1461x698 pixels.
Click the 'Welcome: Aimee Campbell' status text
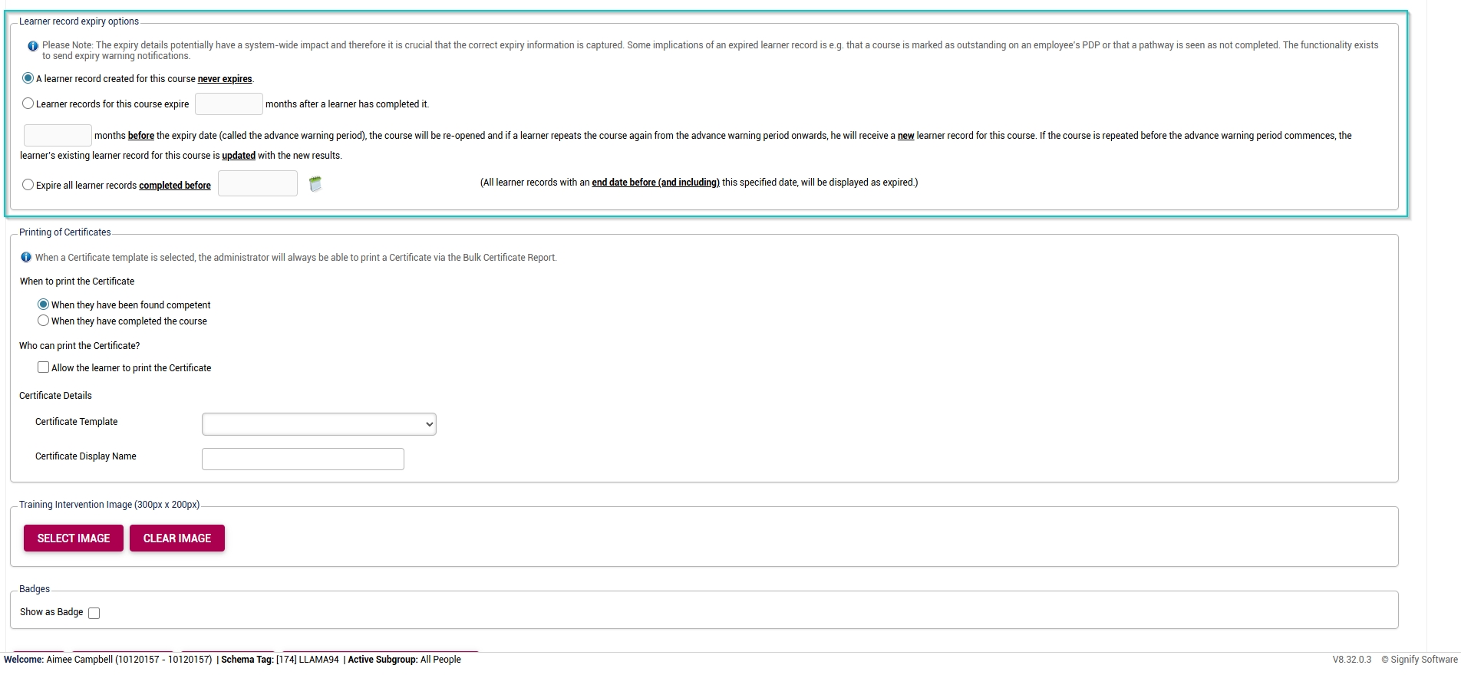[x=108, y=660]
